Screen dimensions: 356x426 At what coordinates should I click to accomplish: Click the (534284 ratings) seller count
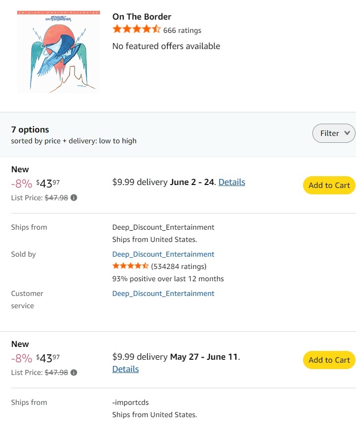point(179,266)
